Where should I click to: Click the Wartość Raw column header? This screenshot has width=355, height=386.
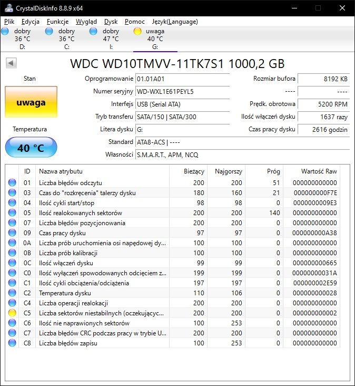click(x=311, y=171)
